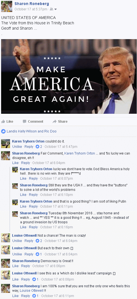Open post audience dropdown arrow near timestamp

point(55,9)
